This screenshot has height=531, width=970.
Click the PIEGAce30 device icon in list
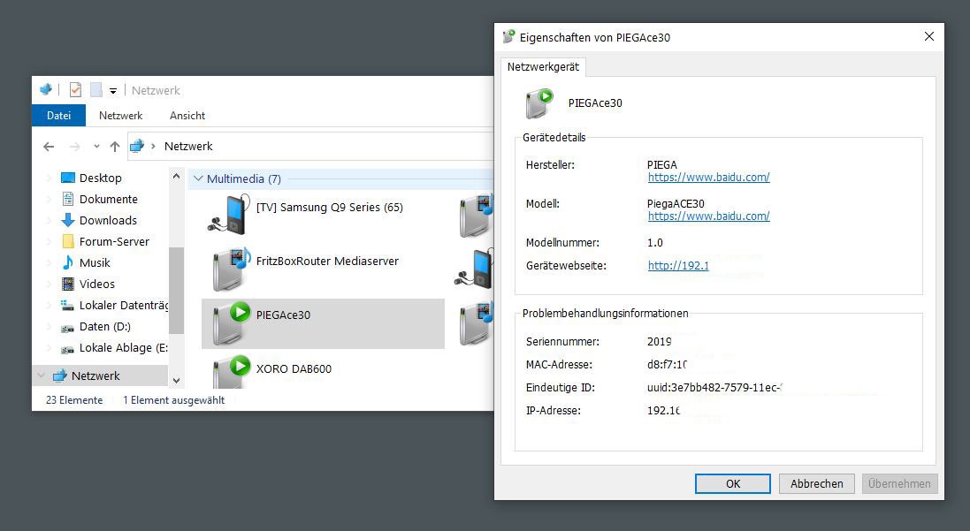pos(230,323)
